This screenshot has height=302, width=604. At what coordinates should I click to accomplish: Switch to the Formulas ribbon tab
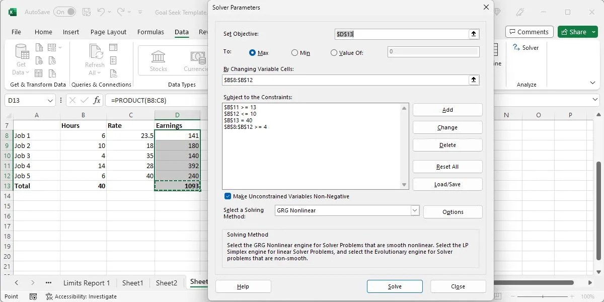pos(150,32)
